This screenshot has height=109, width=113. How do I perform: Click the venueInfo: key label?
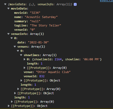coord(20,34)
